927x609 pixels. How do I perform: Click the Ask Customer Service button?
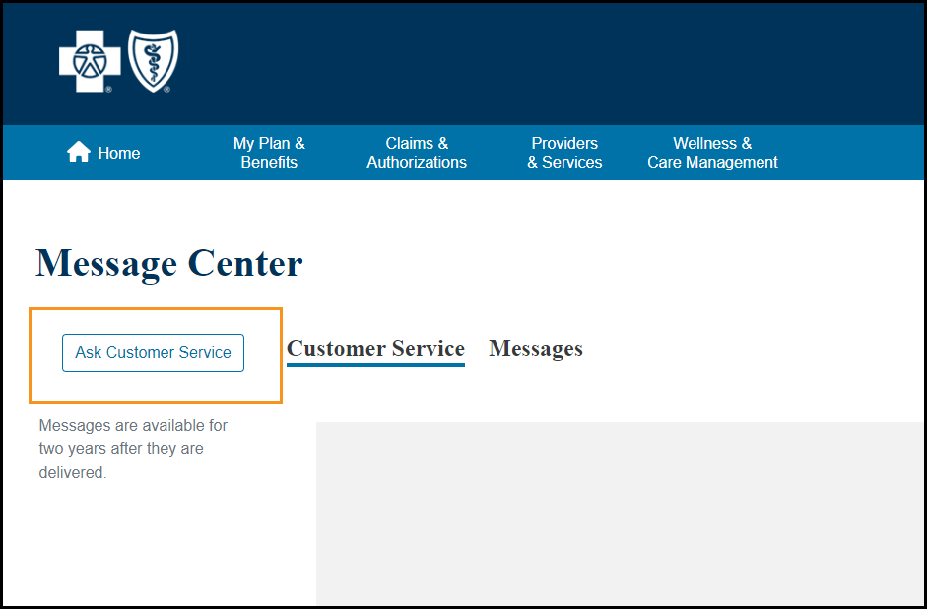click(153, 352)
